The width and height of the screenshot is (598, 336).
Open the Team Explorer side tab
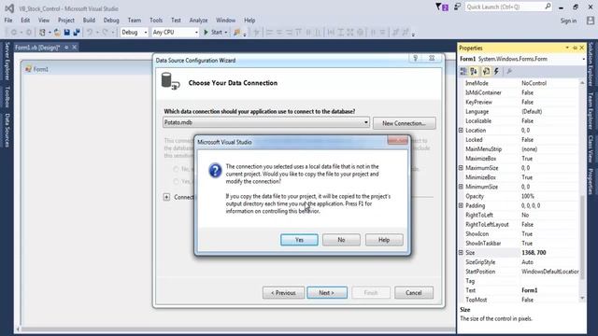click(591, 111)
